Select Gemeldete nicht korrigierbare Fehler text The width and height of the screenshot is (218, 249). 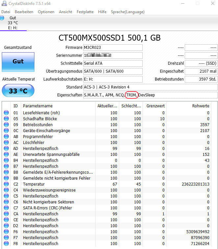point(57,178)
